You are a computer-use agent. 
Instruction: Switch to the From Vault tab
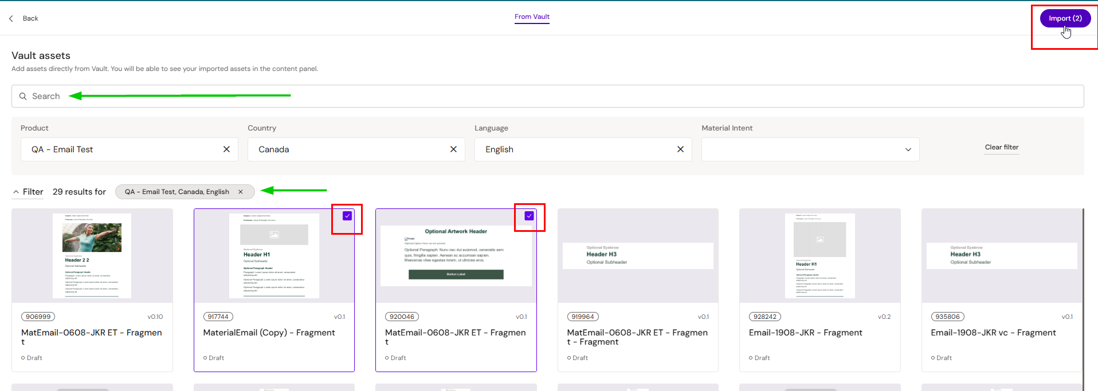(x=532, y=17)
